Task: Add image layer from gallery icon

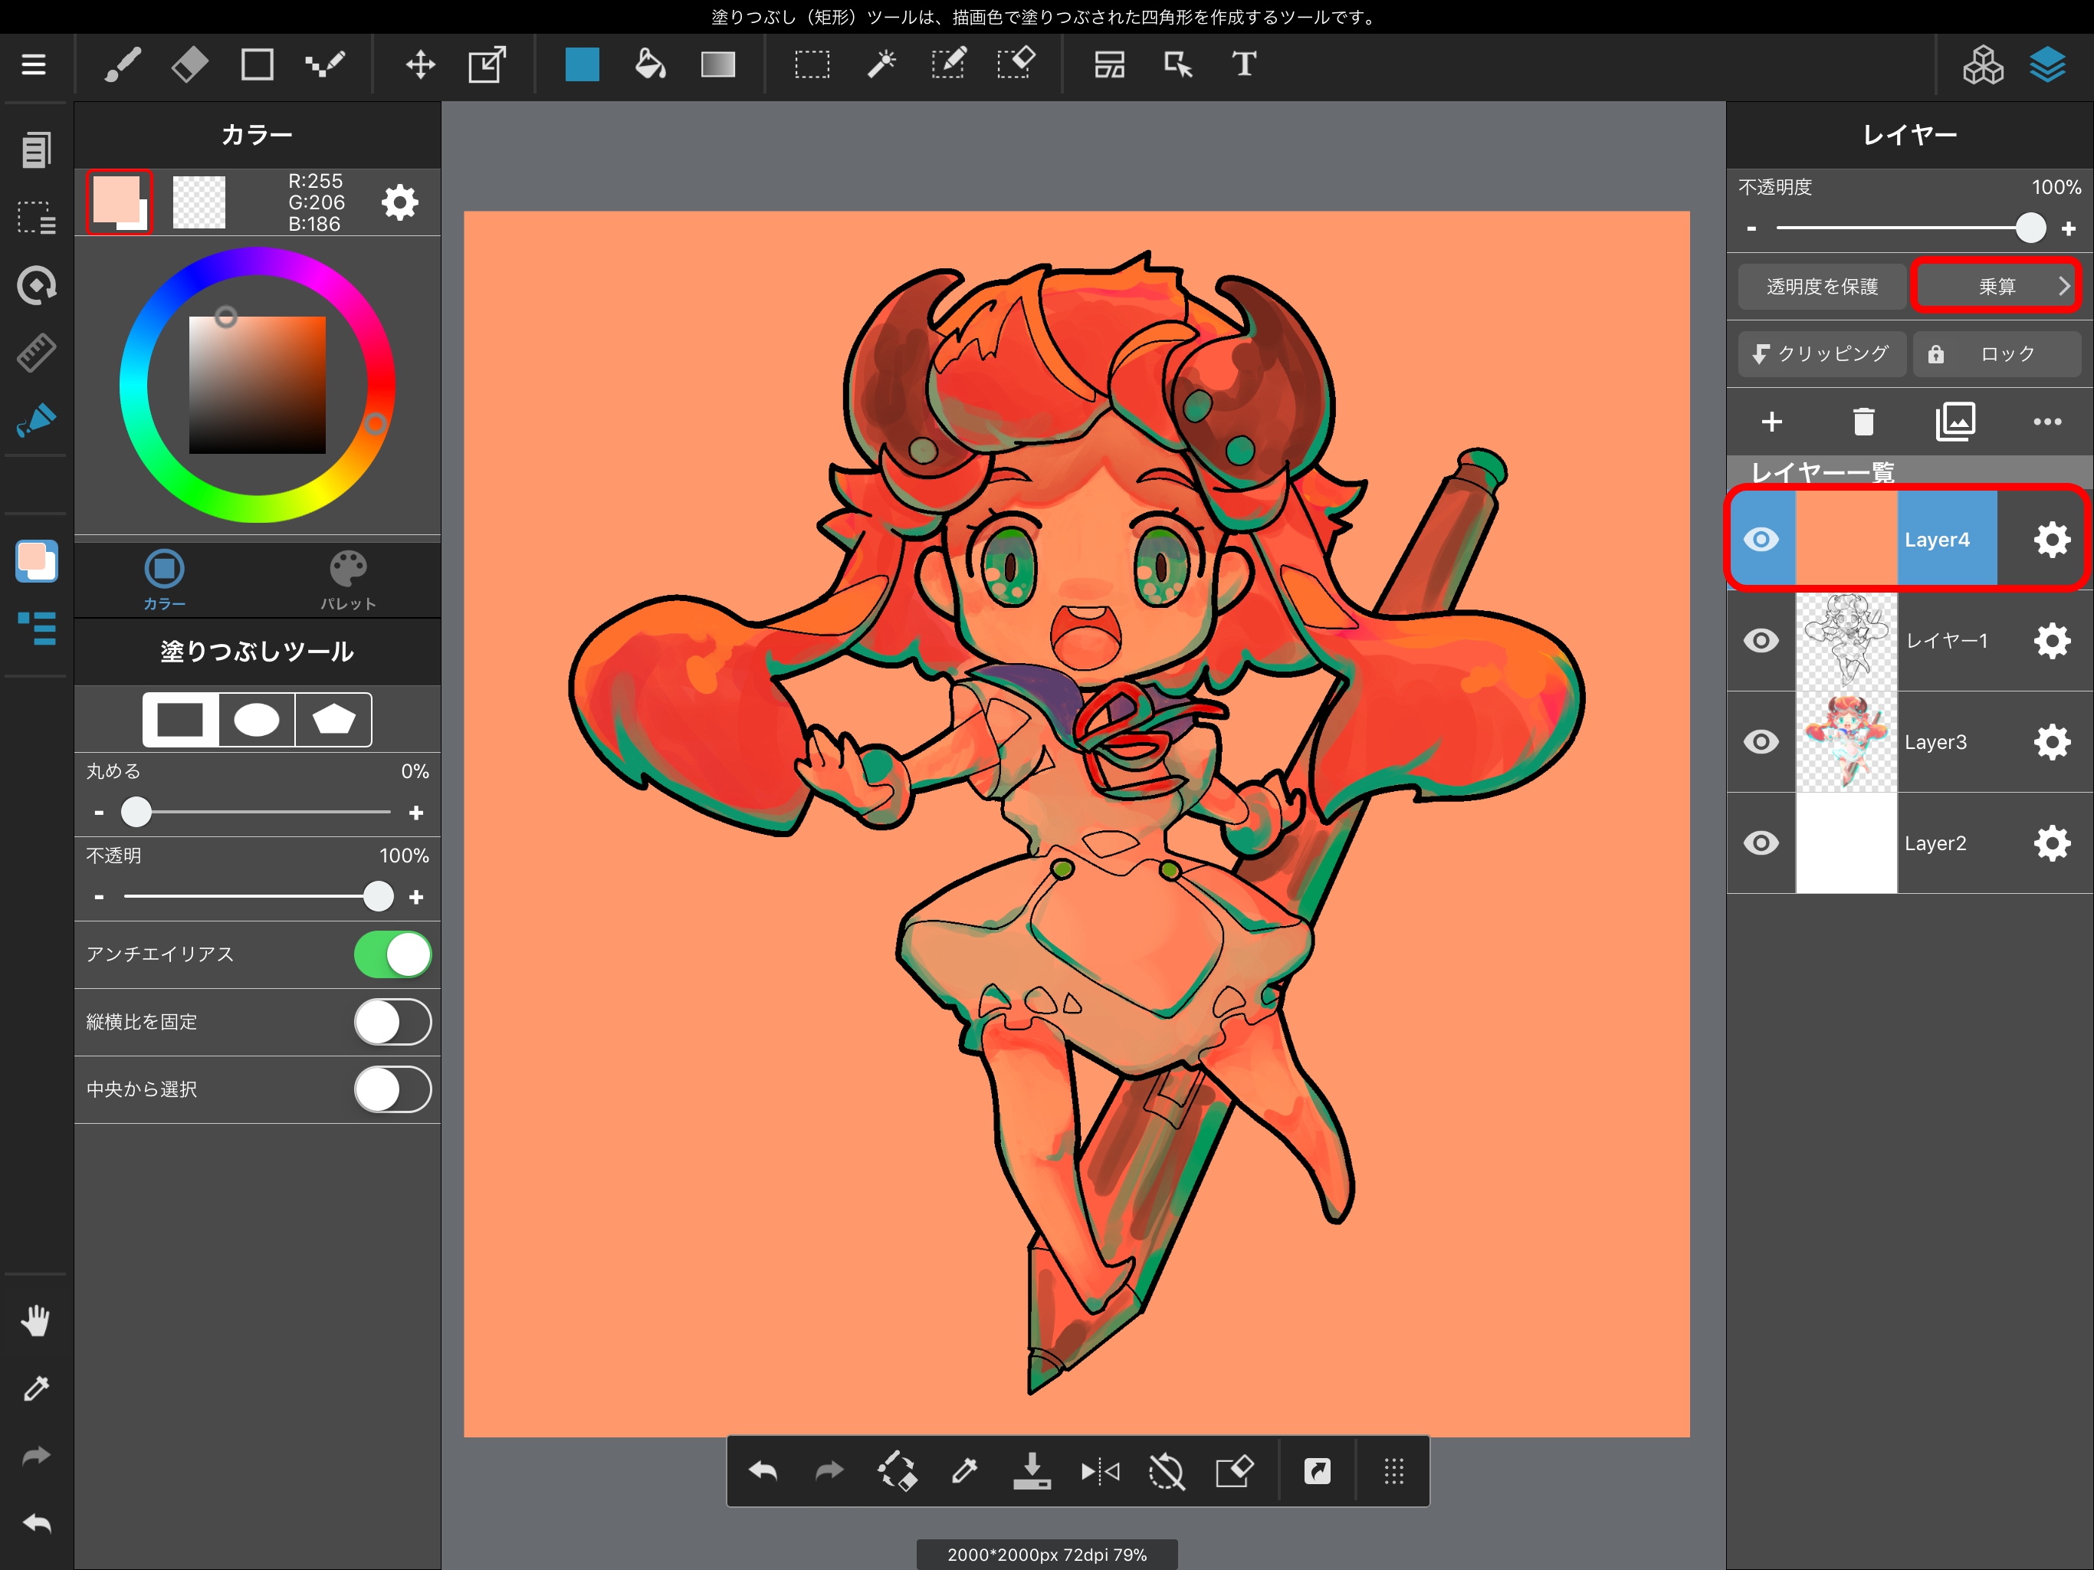Action: click(x=1956, y=422)
